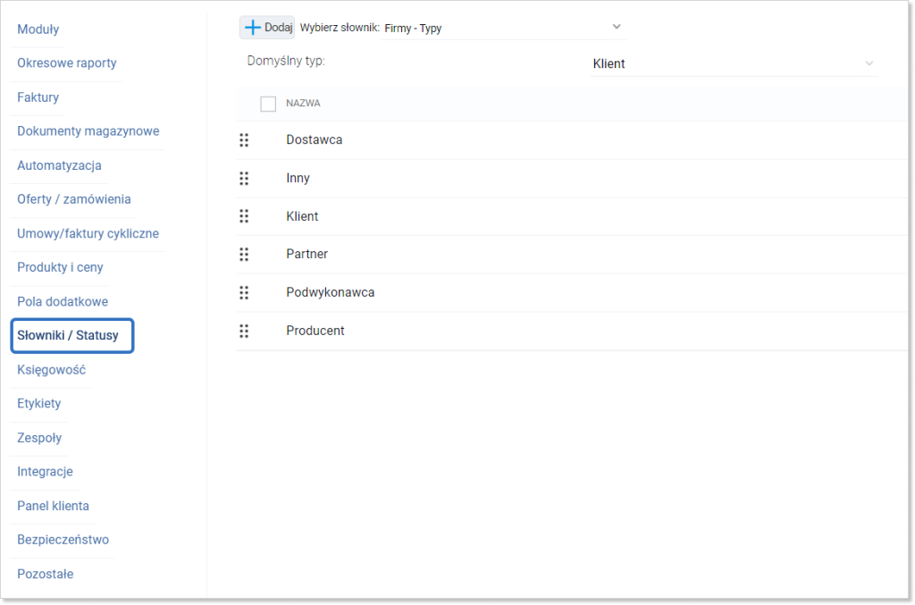The image size is (915, 605).
Task: Open Okresowe raporty in the sidebar
Action: pyautogui.click(x=66, y=63)
